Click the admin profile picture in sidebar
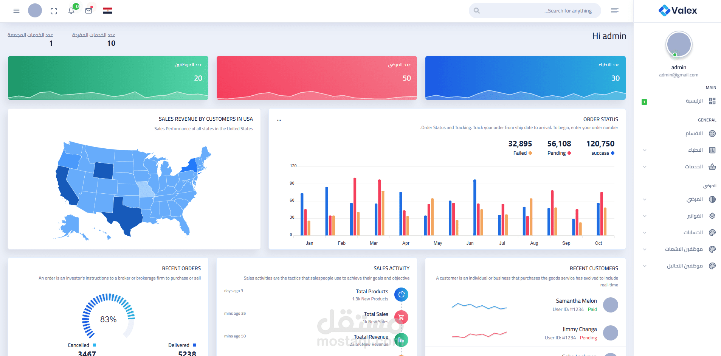This screenshot has height=356, width=721. click(x=679, y=44)
